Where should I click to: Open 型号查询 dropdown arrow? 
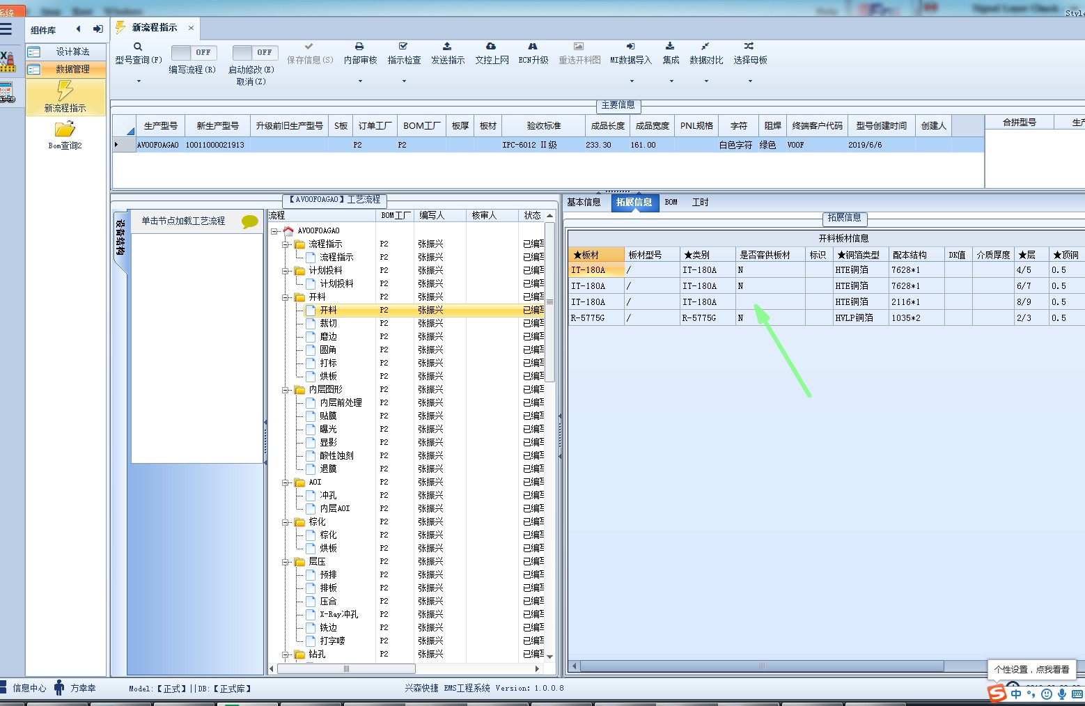(x=138, y=81)
